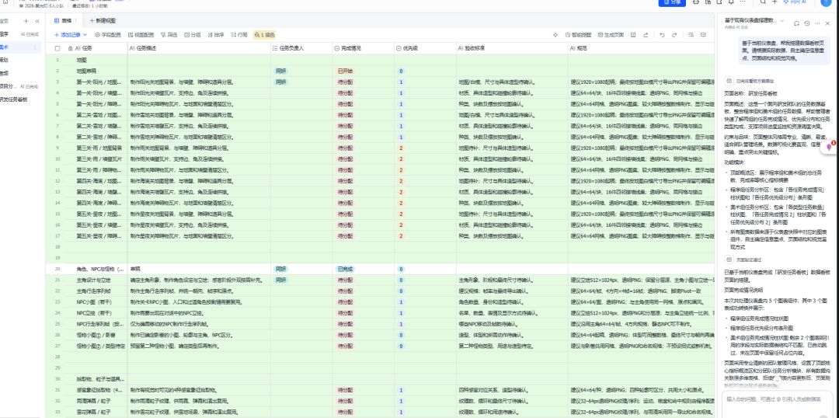
Task: Click the 完成情况 column header
Action: [x=364, y=48]
